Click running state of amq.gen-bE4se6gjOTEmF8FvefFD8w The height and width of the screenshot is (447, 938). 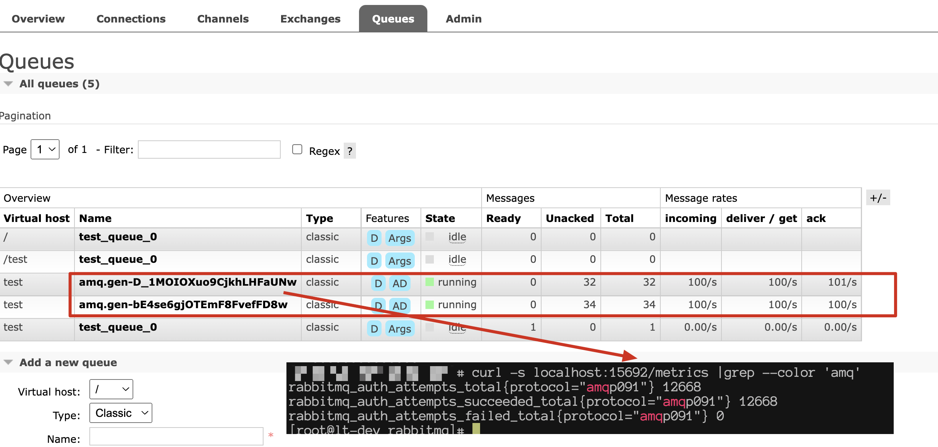(x=457, y=304)
